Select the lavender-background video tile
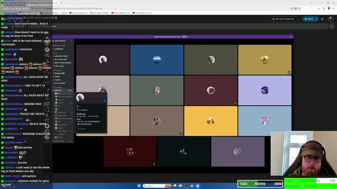The width and height of the screenshot is (337, 189). tap(265, 90)
